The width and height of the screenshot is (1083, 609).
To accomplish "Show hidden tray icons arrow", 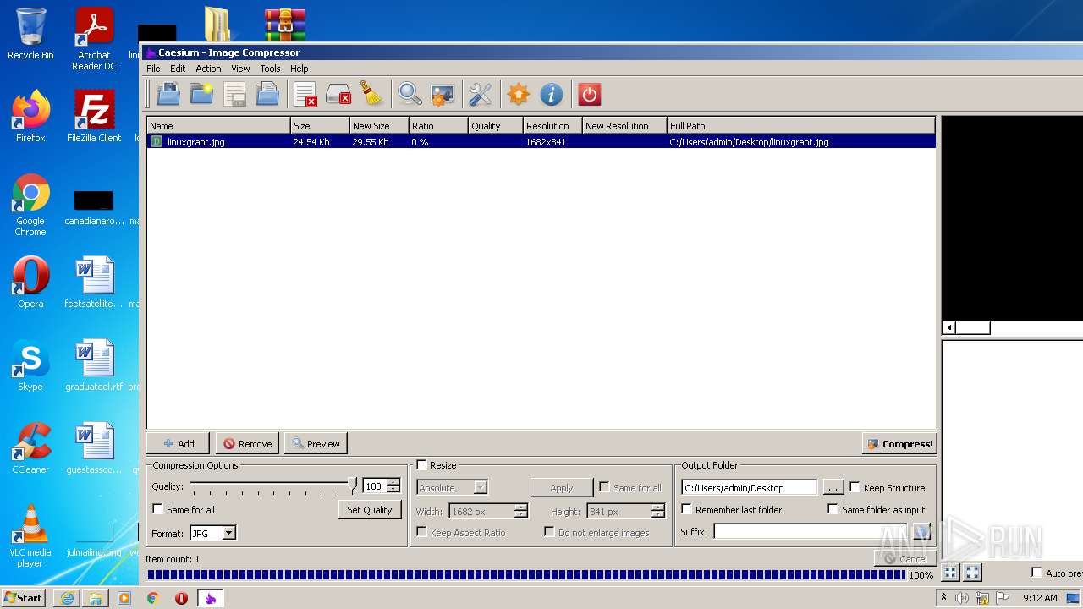I will pos(943,598).
